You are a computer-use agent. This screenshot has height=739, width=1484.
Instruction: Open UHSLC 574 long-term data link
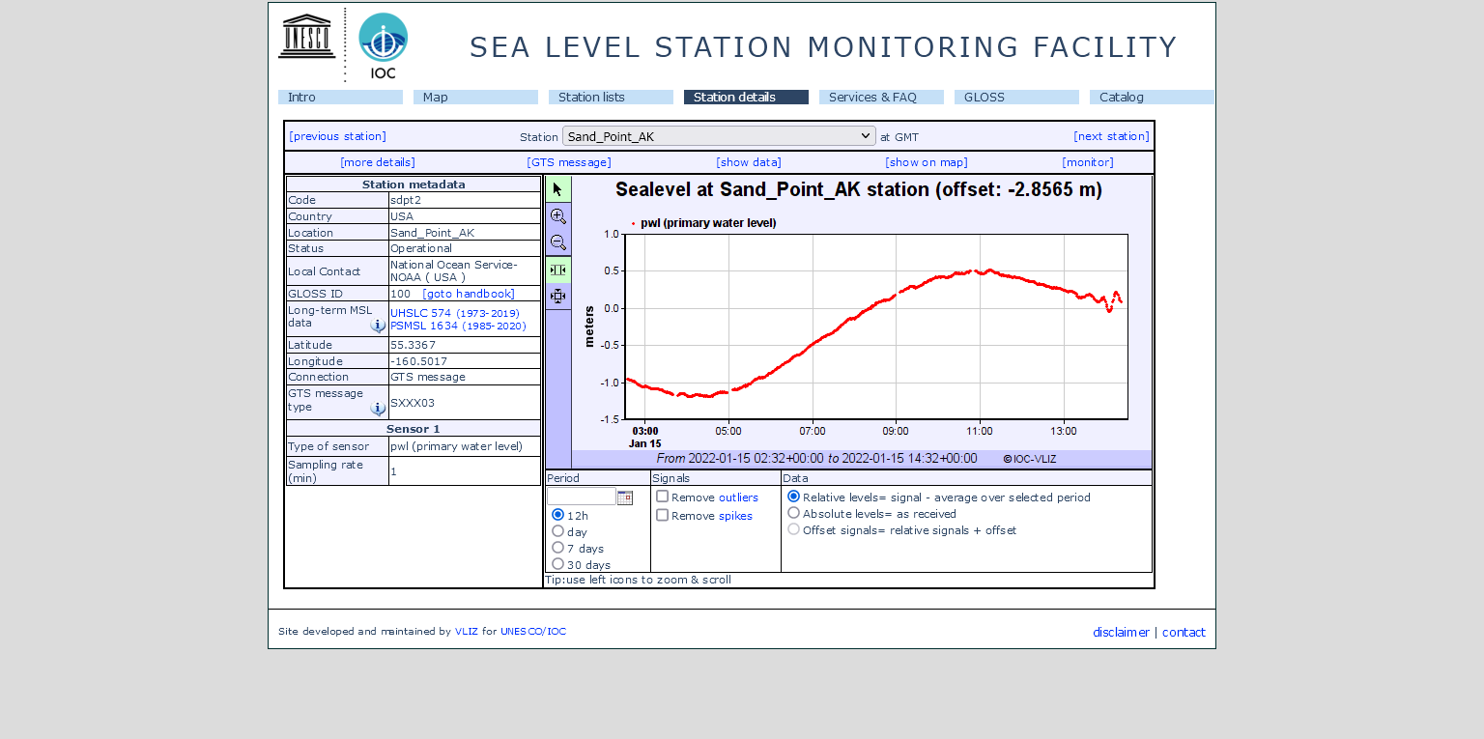click(455, 313)
